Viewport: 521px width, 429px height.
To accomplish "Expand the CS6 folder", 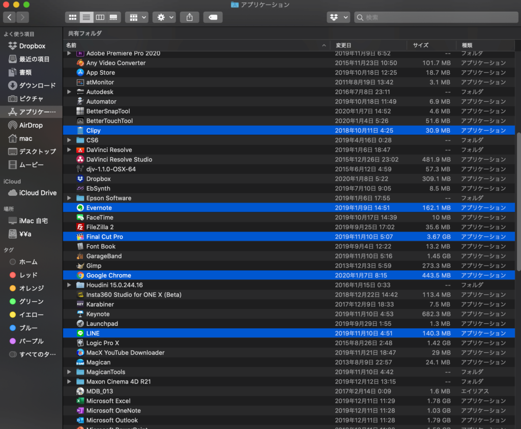I will pos(69,140).
